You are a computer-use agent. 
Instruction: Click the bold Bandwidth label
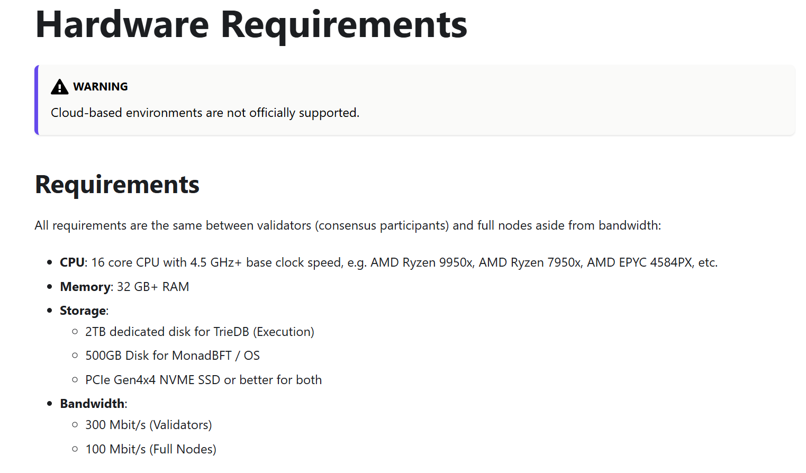pos(92,404)
